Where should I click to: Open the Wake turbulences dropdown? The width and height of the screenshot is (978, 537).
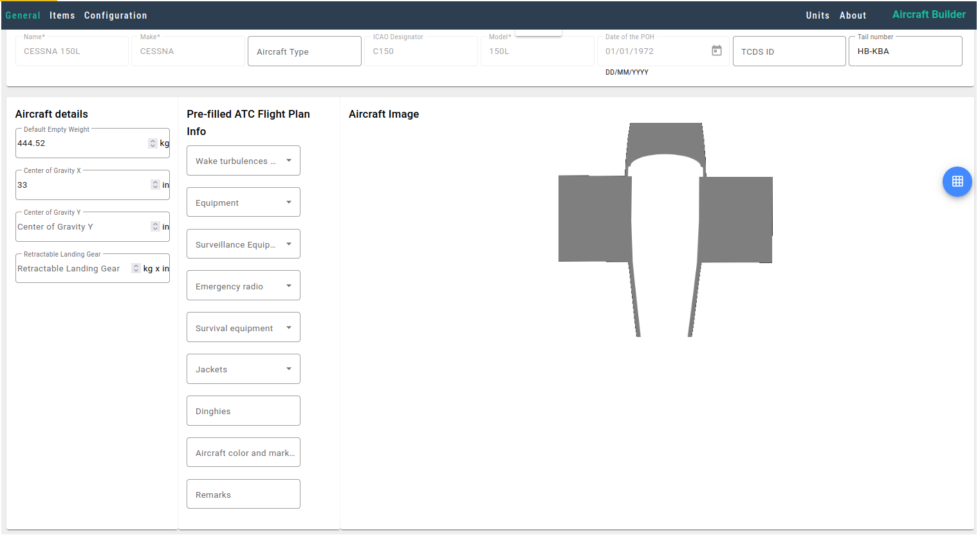pyautogui.click(x=243, y=161)
